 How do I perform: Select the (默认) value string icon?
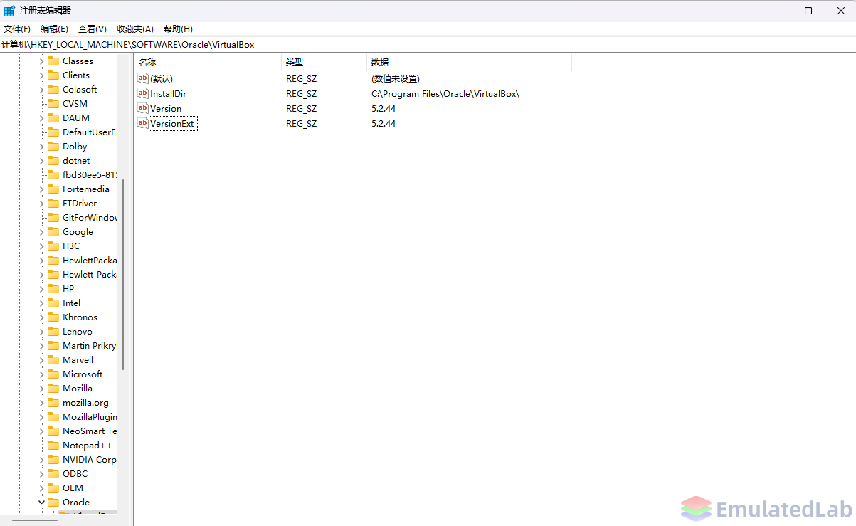click(x=143, y=78)
